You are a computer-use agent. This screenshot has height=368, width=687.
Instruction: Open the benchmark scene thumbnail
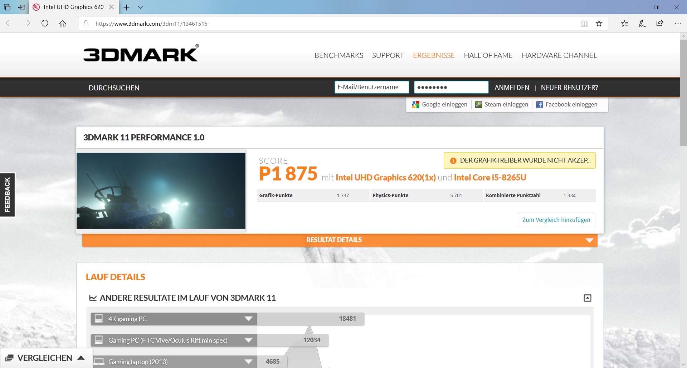coord(161,191)
